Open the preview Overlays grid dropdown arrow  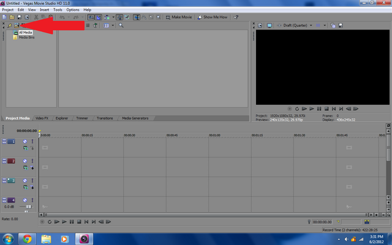pos(325,26)
